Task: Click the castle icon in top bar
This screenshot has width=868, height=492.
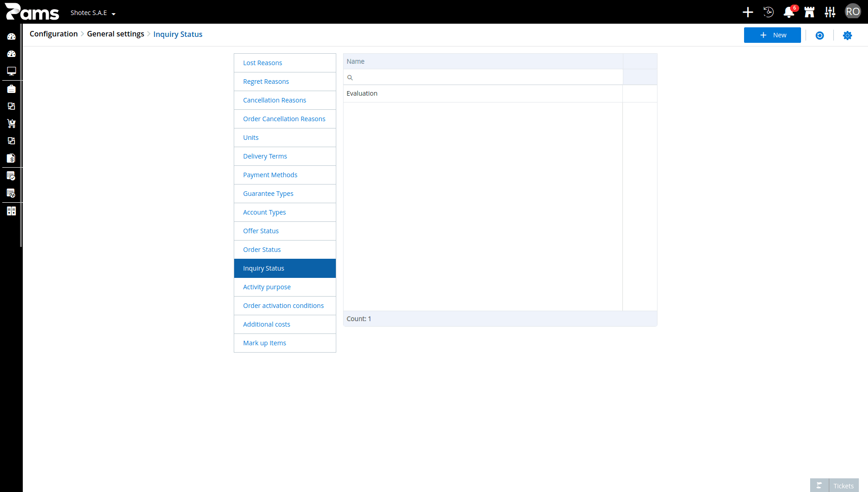Action: click(809, 12)
